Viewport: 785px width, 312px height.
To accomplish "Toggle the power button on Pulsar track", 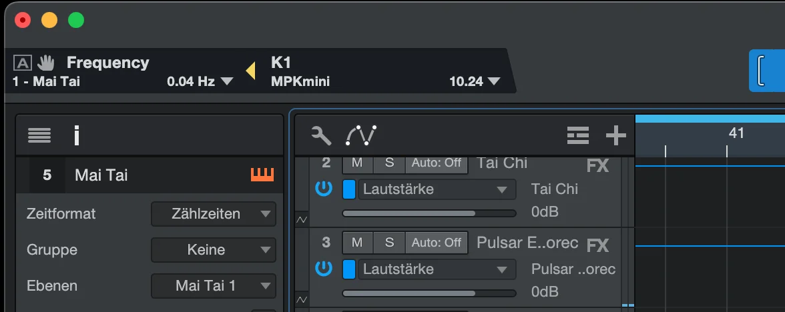I will coord(324,269).
